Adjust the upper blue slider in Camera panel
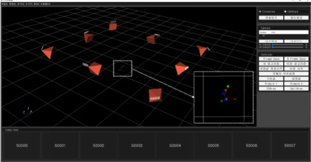The width and height of the screenshot is (311, 162). [x=273, y=45]
